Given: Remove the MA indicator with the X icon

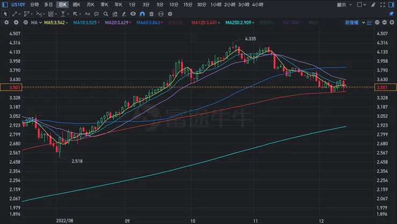Looking at the screenshot, I should (x=26, y=23).
